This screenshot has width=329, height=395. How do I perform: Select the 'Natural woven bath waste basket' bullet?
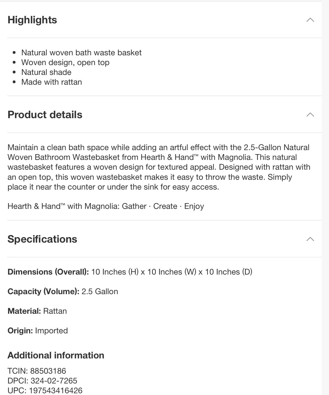(x=81, y=52)
